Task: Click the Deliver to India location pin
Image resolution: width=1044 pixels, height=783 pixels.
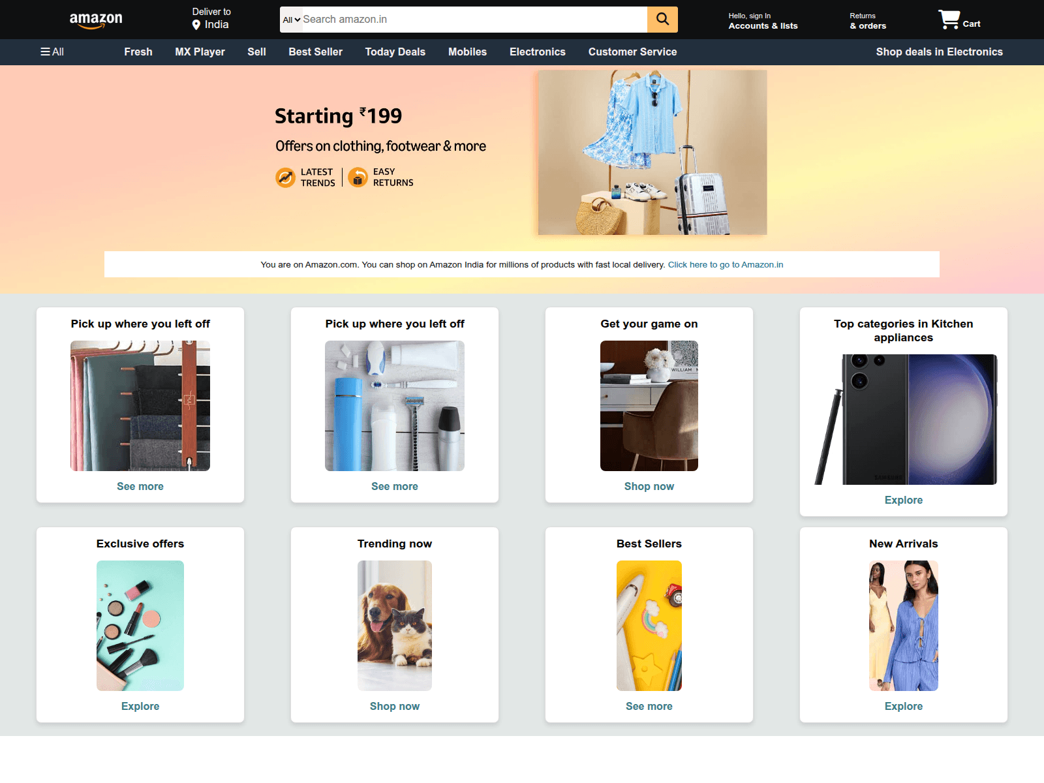Action: [196, 25]
